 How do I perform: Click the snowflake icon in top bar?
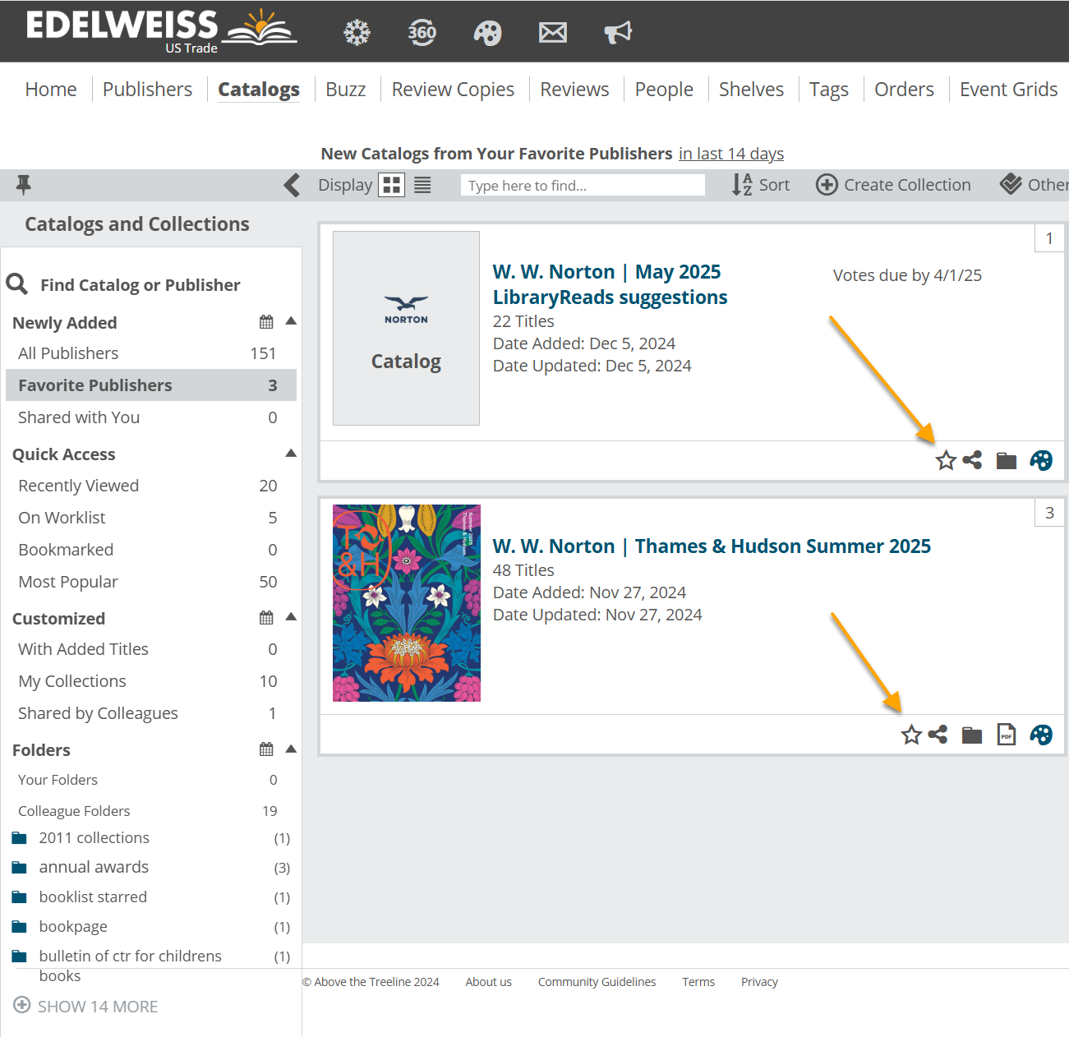[357, 33]
